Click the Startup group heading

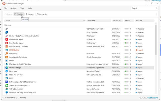click(8, 25)
